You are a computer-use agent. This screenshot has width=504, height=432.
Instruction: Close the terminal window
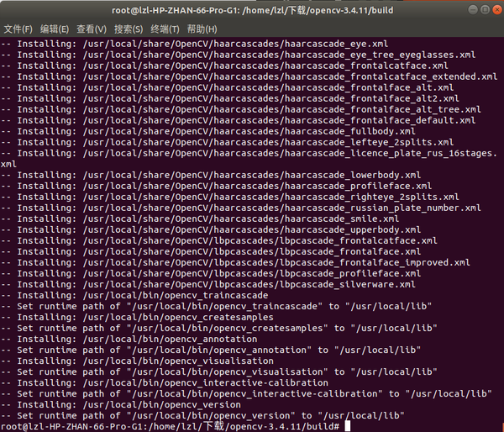pyautogui.click(x=497, y=10)
